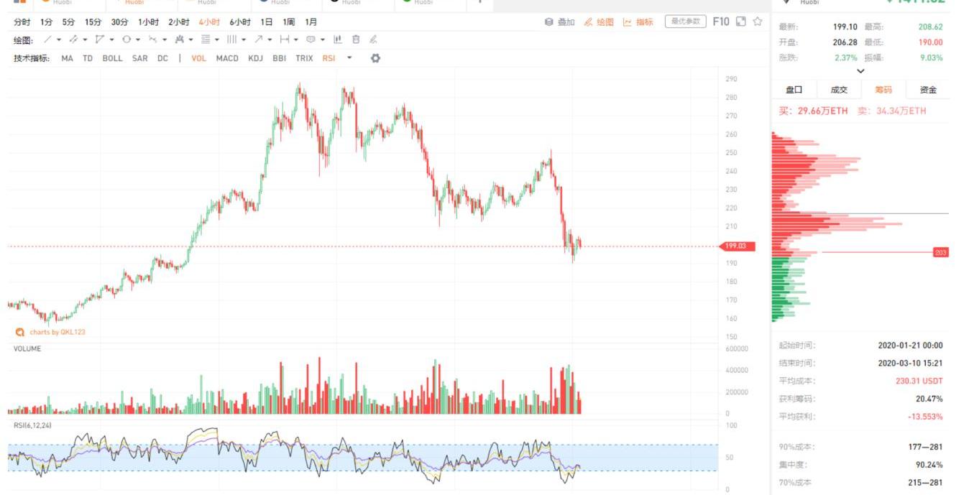Select the line drawing tool
Viewport: 974px width, 495px height.
47,40
